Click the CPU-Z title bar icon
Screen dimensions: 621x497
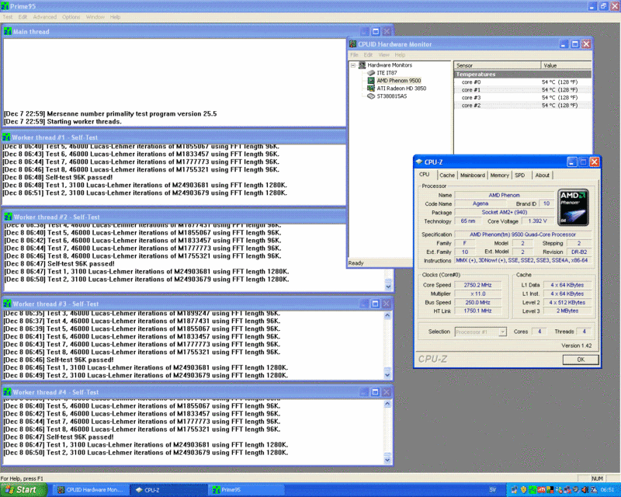tap(419, 162)
